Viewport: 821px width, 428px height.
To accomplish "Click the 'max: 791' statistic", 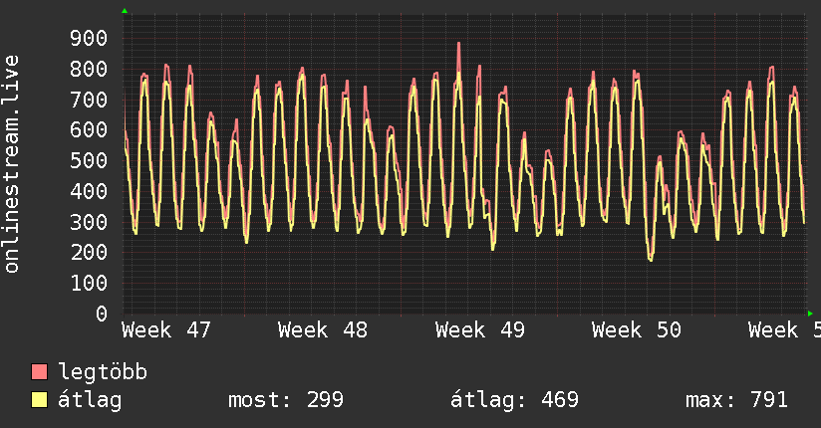I will click(736, 400).
